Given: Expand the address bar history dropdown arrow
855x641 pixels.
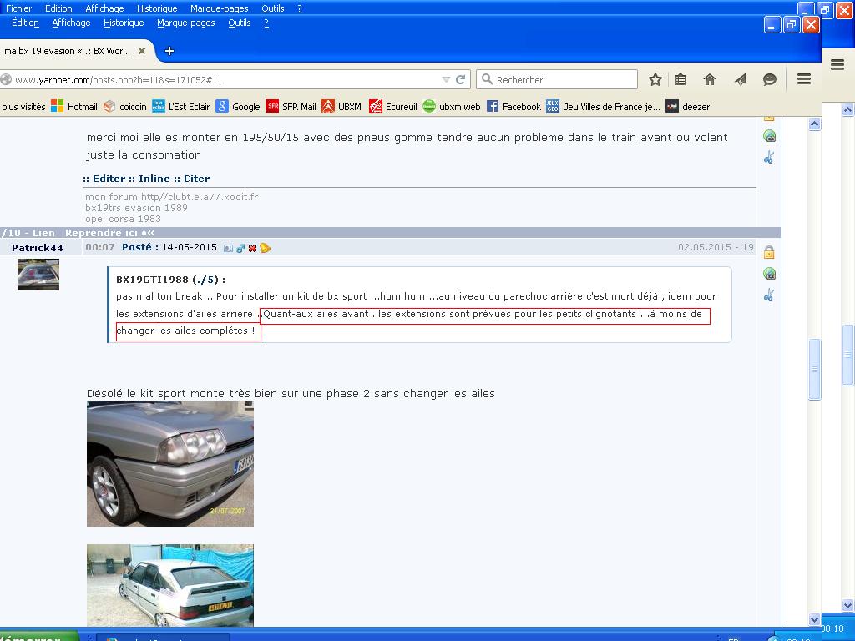Looking at the screenshot, I should coord(446,79).
